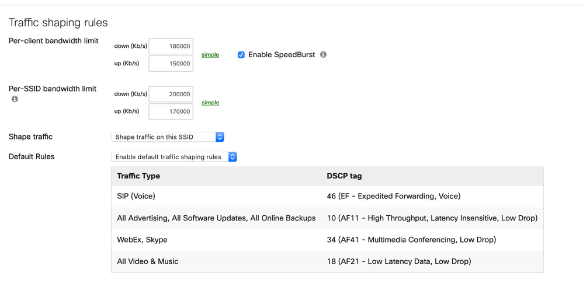Screen dimensions: 583x294
Task: Select the All Advertising, Software Updates row
Action: (327, 218)
